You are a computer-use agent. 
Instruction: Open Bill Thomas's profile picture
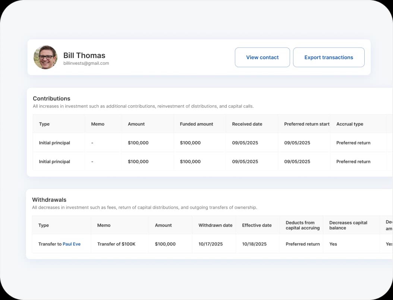(x=45, y=57)
